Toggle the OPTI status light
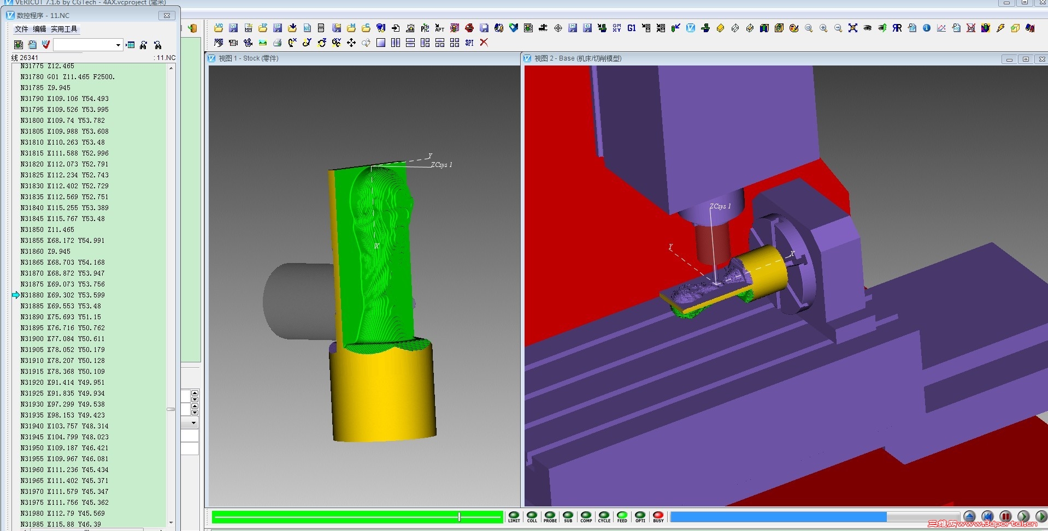 [x=640, y=517]
